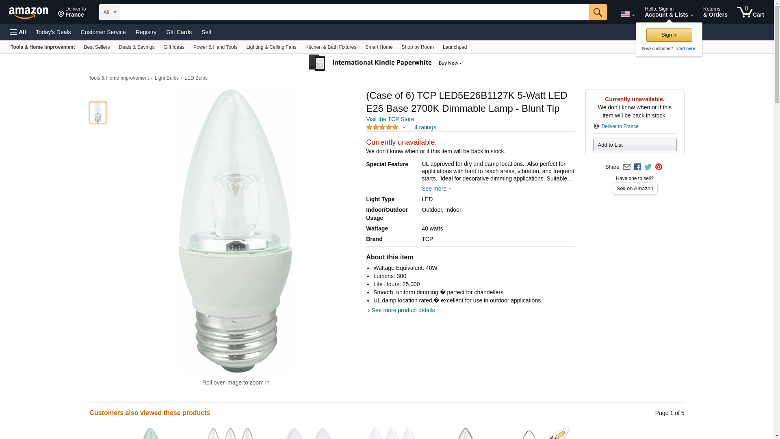Select the Best Sellers tab
This screenshot has width=780, height=439.
tap(97, 47)
